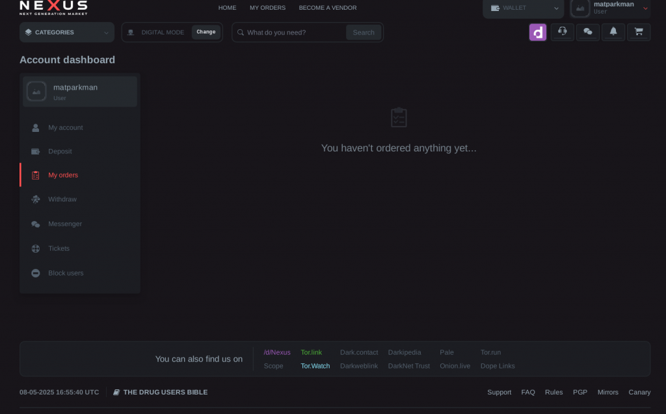
Task: Click the book icon beside The Drug Users Bible
Action: coord(116,393)
